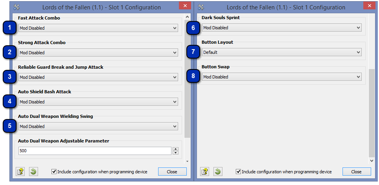Expand the Reliable Guard Break and Jump Attack dropdown
Image resolution: width=379 pixels, height=185 pixels.
(98, 77)
